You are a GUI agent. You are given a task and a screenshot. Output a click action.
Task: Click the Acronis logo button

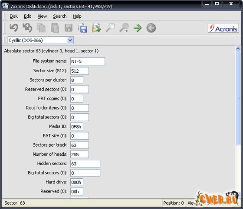[223, 28]
